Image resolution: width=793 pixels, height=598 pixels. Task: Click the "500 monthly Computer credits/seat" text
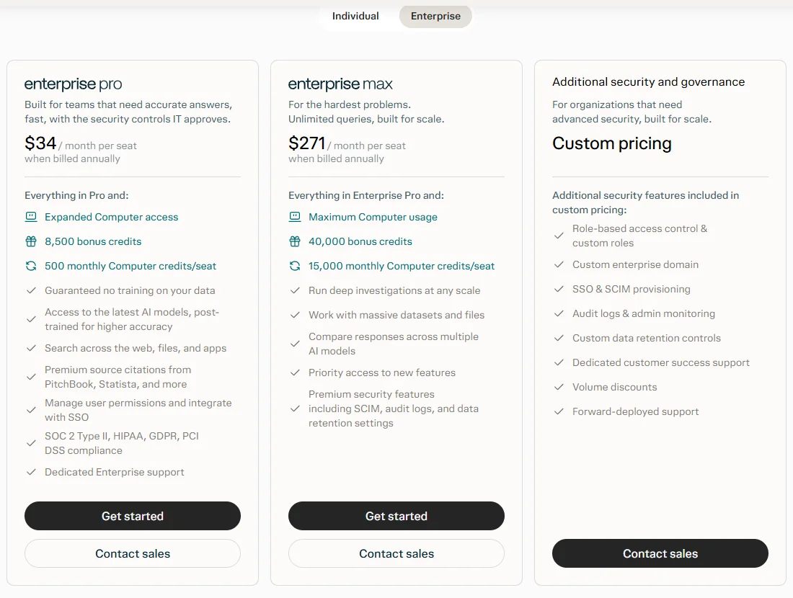[x=130, y=266]
